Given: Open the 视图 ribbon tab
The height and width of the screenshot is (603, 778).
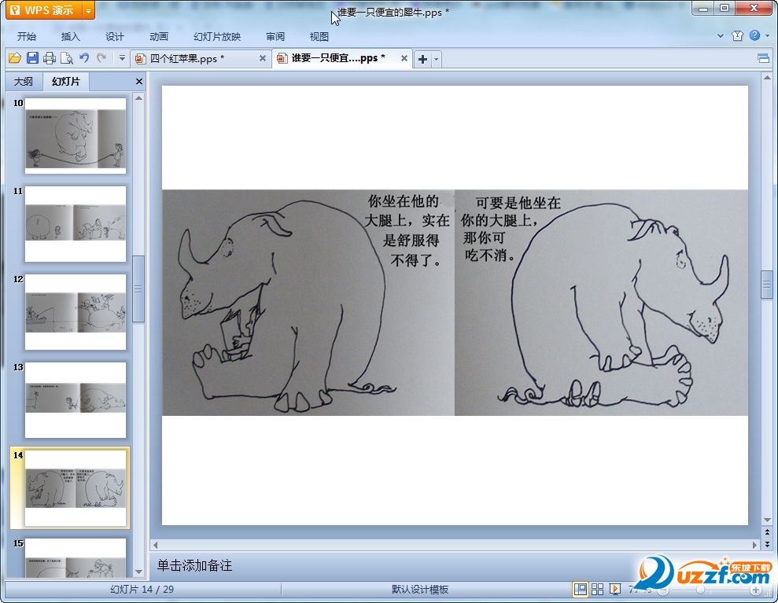Looking at the screenshot, I should pos(319,37).
